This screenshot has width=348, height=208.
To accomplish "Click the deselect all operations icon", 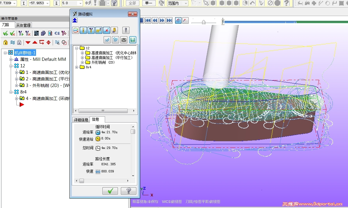I will click(x=13, y=34).
